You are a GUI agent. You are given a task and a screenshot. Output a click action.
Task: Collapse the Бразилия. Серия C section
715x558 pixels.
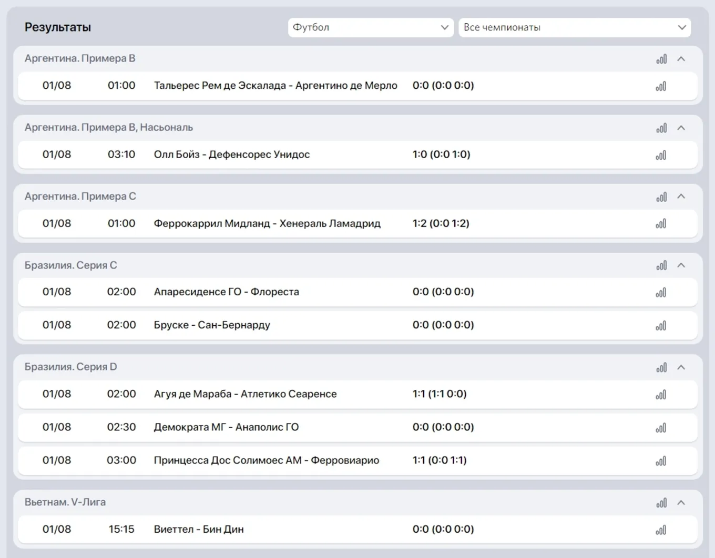pos(681,265)
